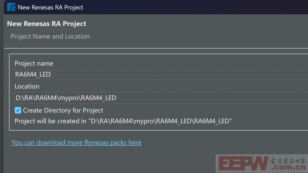Click the ".com.cn" watermark text
Image resolution: width=308 pixels, height=173 pixels.
coord(288,168)
